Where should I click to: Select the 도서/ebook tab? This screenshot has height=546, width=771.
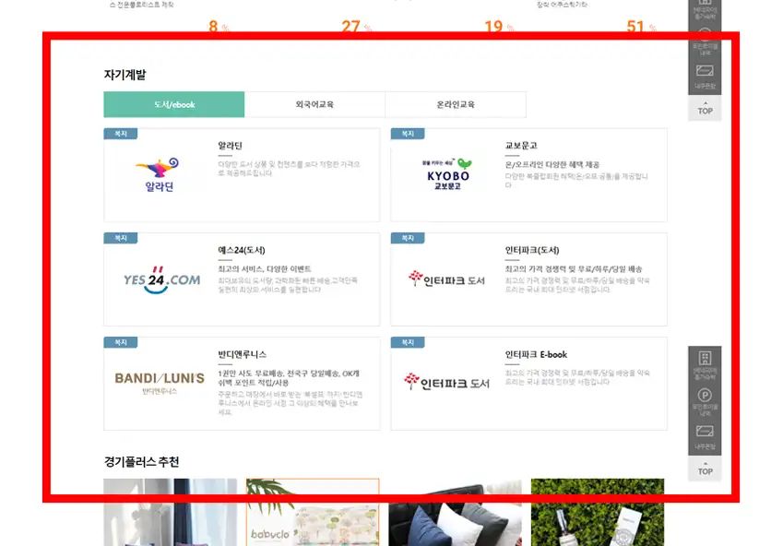[x=174, y=104]
